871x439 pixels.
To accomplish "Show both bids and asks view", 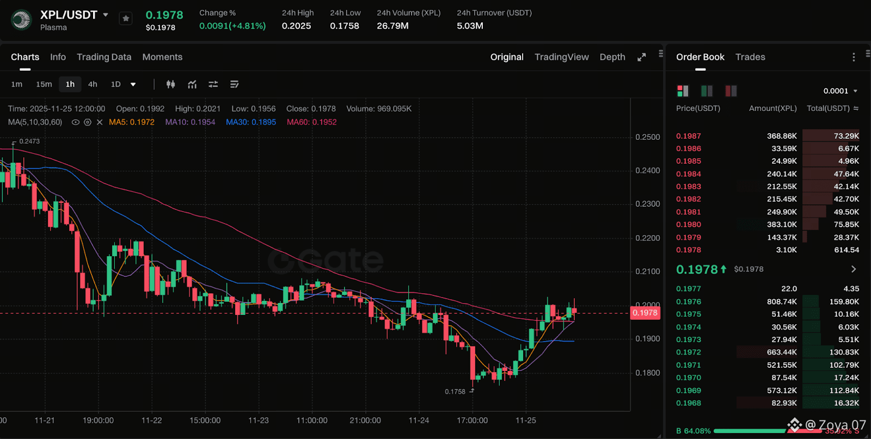I will tap(683, 91).
